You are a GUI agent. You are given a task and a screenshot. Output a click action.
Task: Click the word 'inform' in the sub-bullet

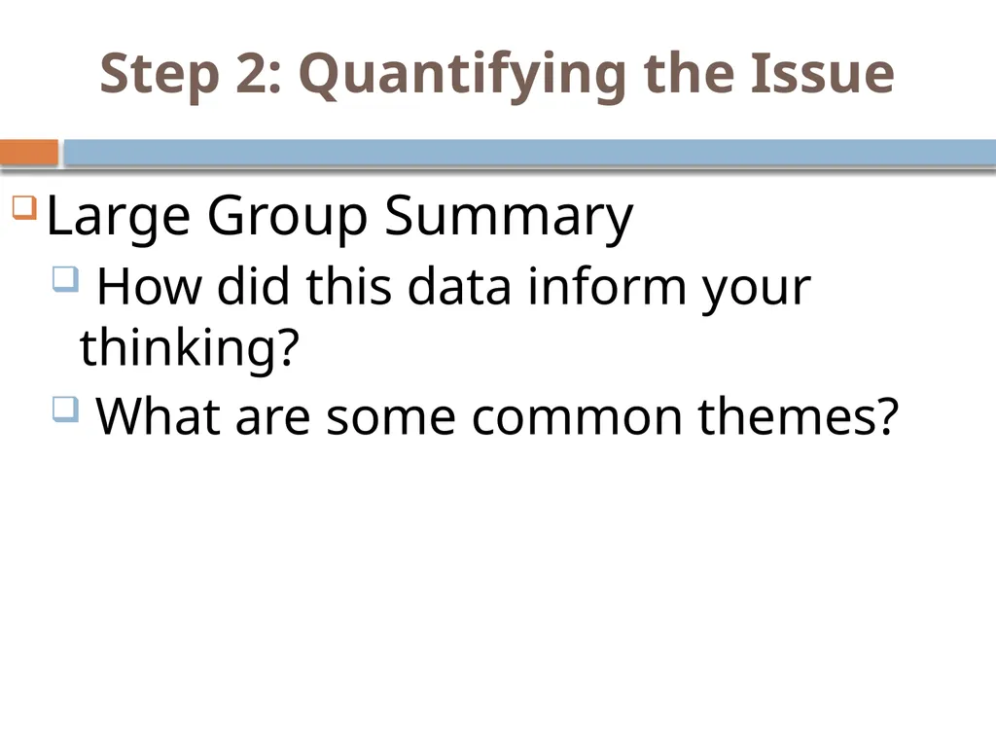click(x=607, y=287)
